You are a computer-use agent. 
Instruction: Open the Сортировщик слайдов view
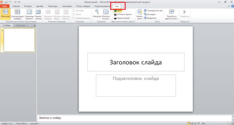(17, 14)
